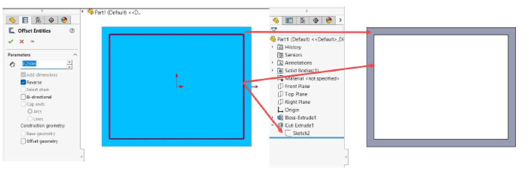The image size is (529, 170).
Task: Uncheck the Reverse checkbox
Action: 23,82
